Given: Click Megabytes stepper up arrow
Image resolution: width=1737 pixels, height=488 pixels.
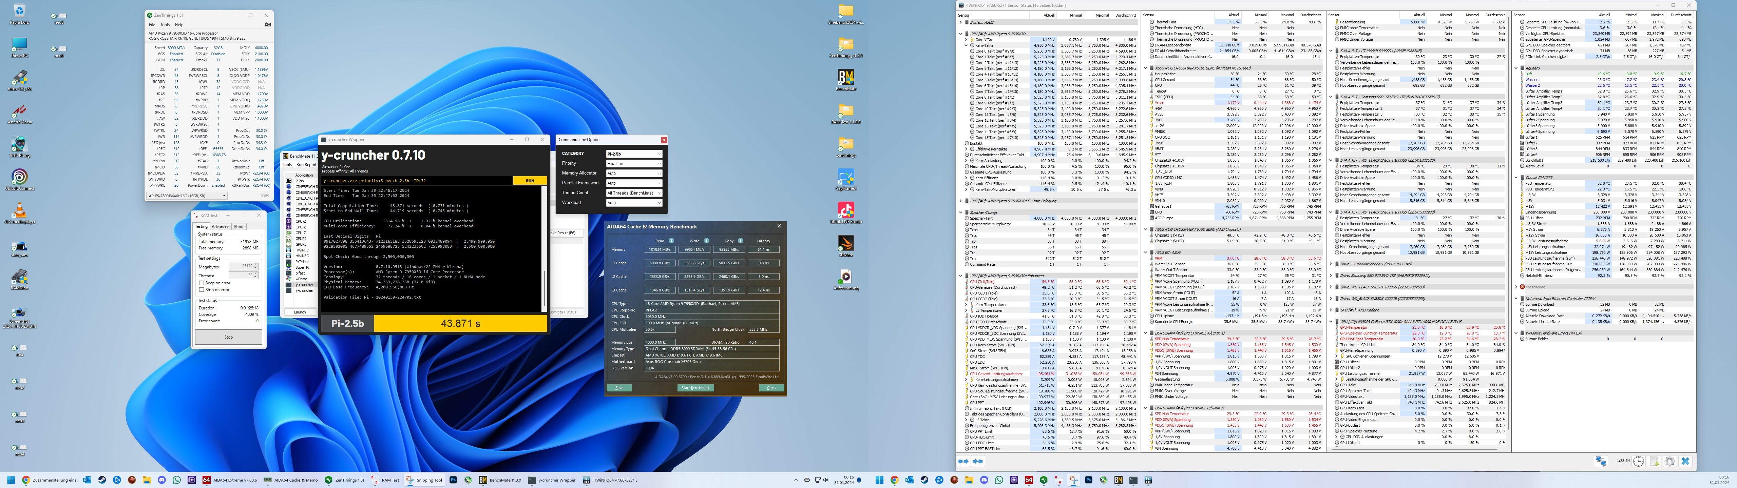Looking at the screenshot, I should point(255,265).
